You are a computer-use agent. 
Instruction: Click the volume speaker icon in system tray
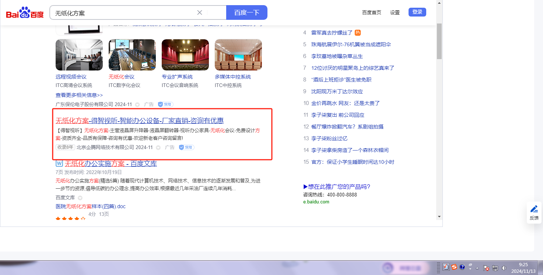504,268
